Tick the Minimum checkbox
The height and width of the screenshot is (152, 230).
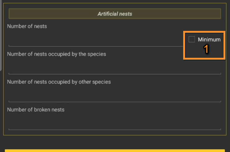pyautogui.click(x=192, y=40)
